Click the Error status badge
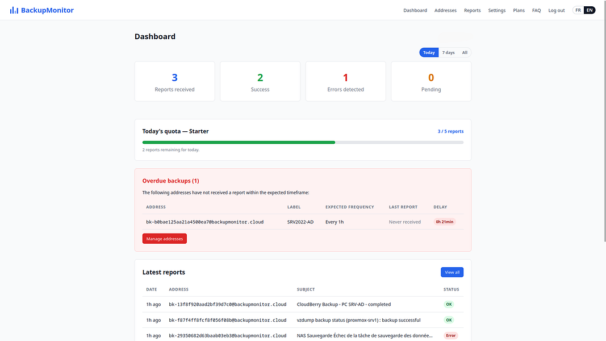This screenshot has width=606, height=341. [450, 335]
